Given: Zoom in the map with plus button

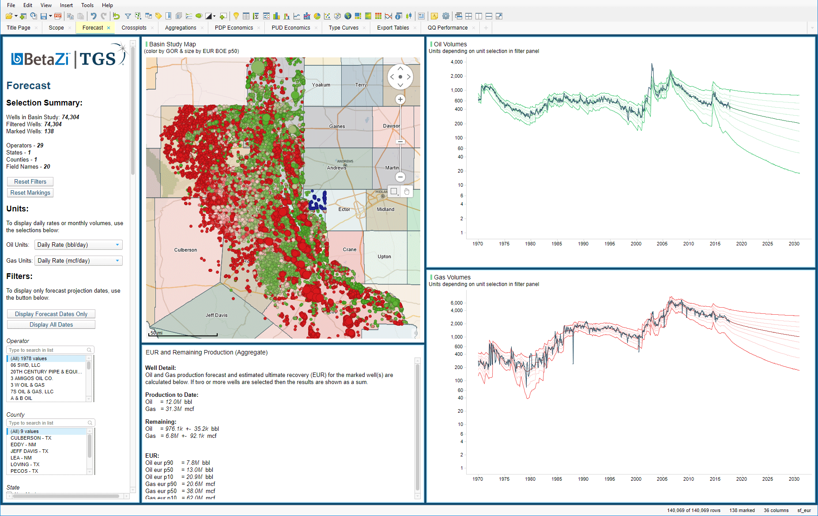Looking at the screenshot, I should (400, 99).
